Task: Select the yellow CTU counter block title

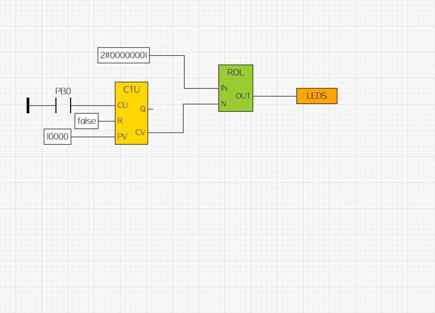Action: (x=131, y=90)
